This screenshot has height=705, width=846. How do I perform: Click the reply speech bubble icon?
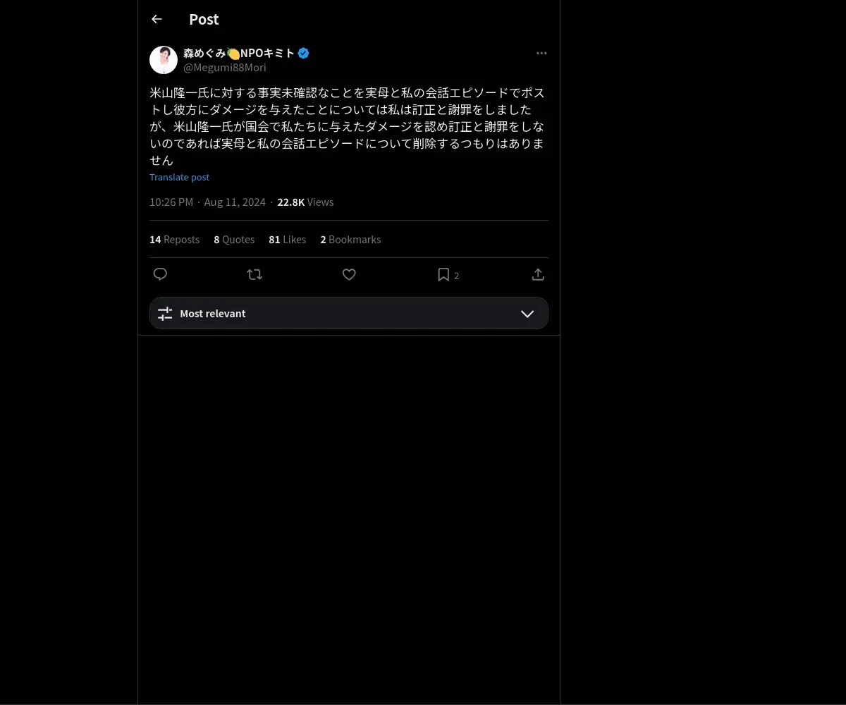(x=160, y=274)
